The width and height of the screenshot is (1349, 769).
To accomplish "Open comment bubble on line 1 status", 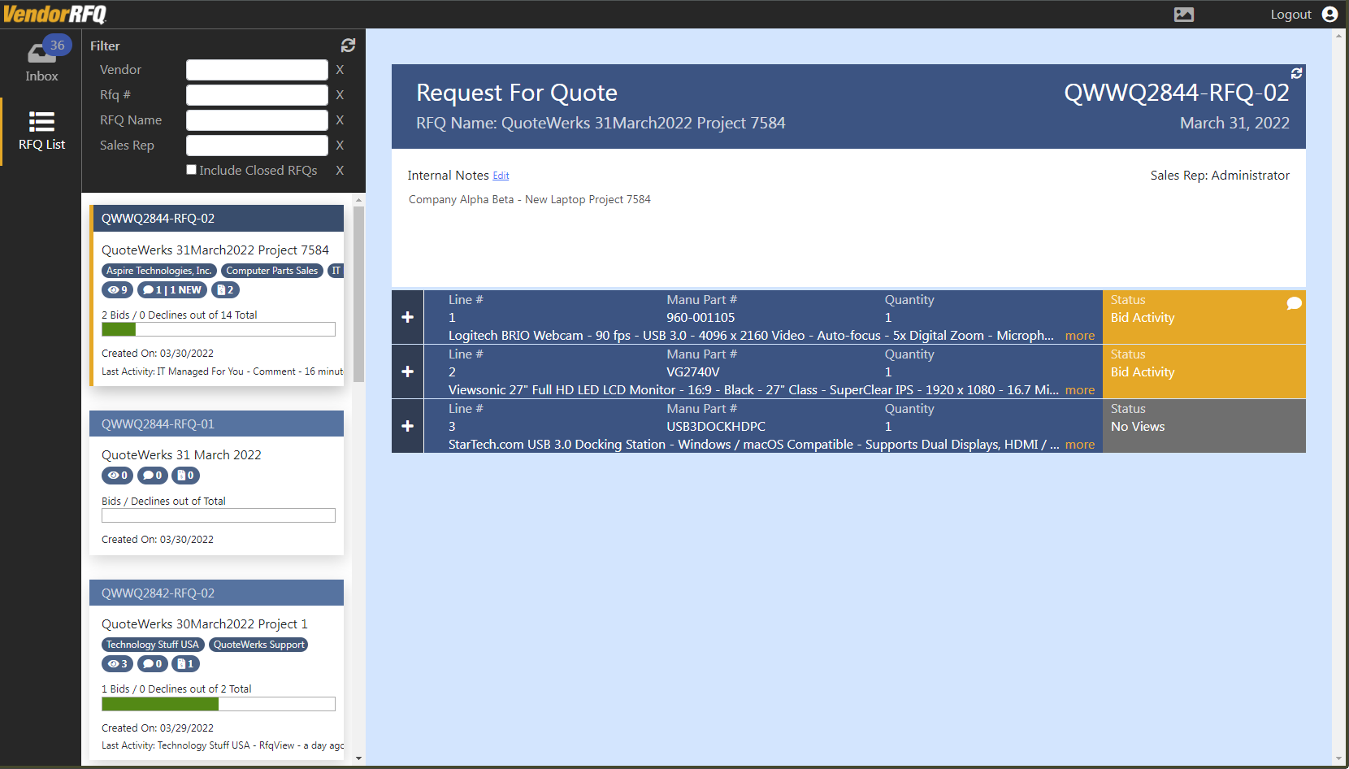I will tap(1294, 303).
